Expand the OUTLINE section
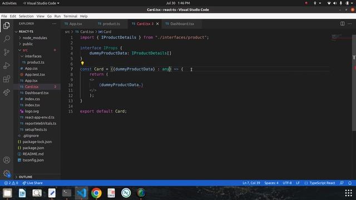The image size is (356, 200). coord(26,177)
